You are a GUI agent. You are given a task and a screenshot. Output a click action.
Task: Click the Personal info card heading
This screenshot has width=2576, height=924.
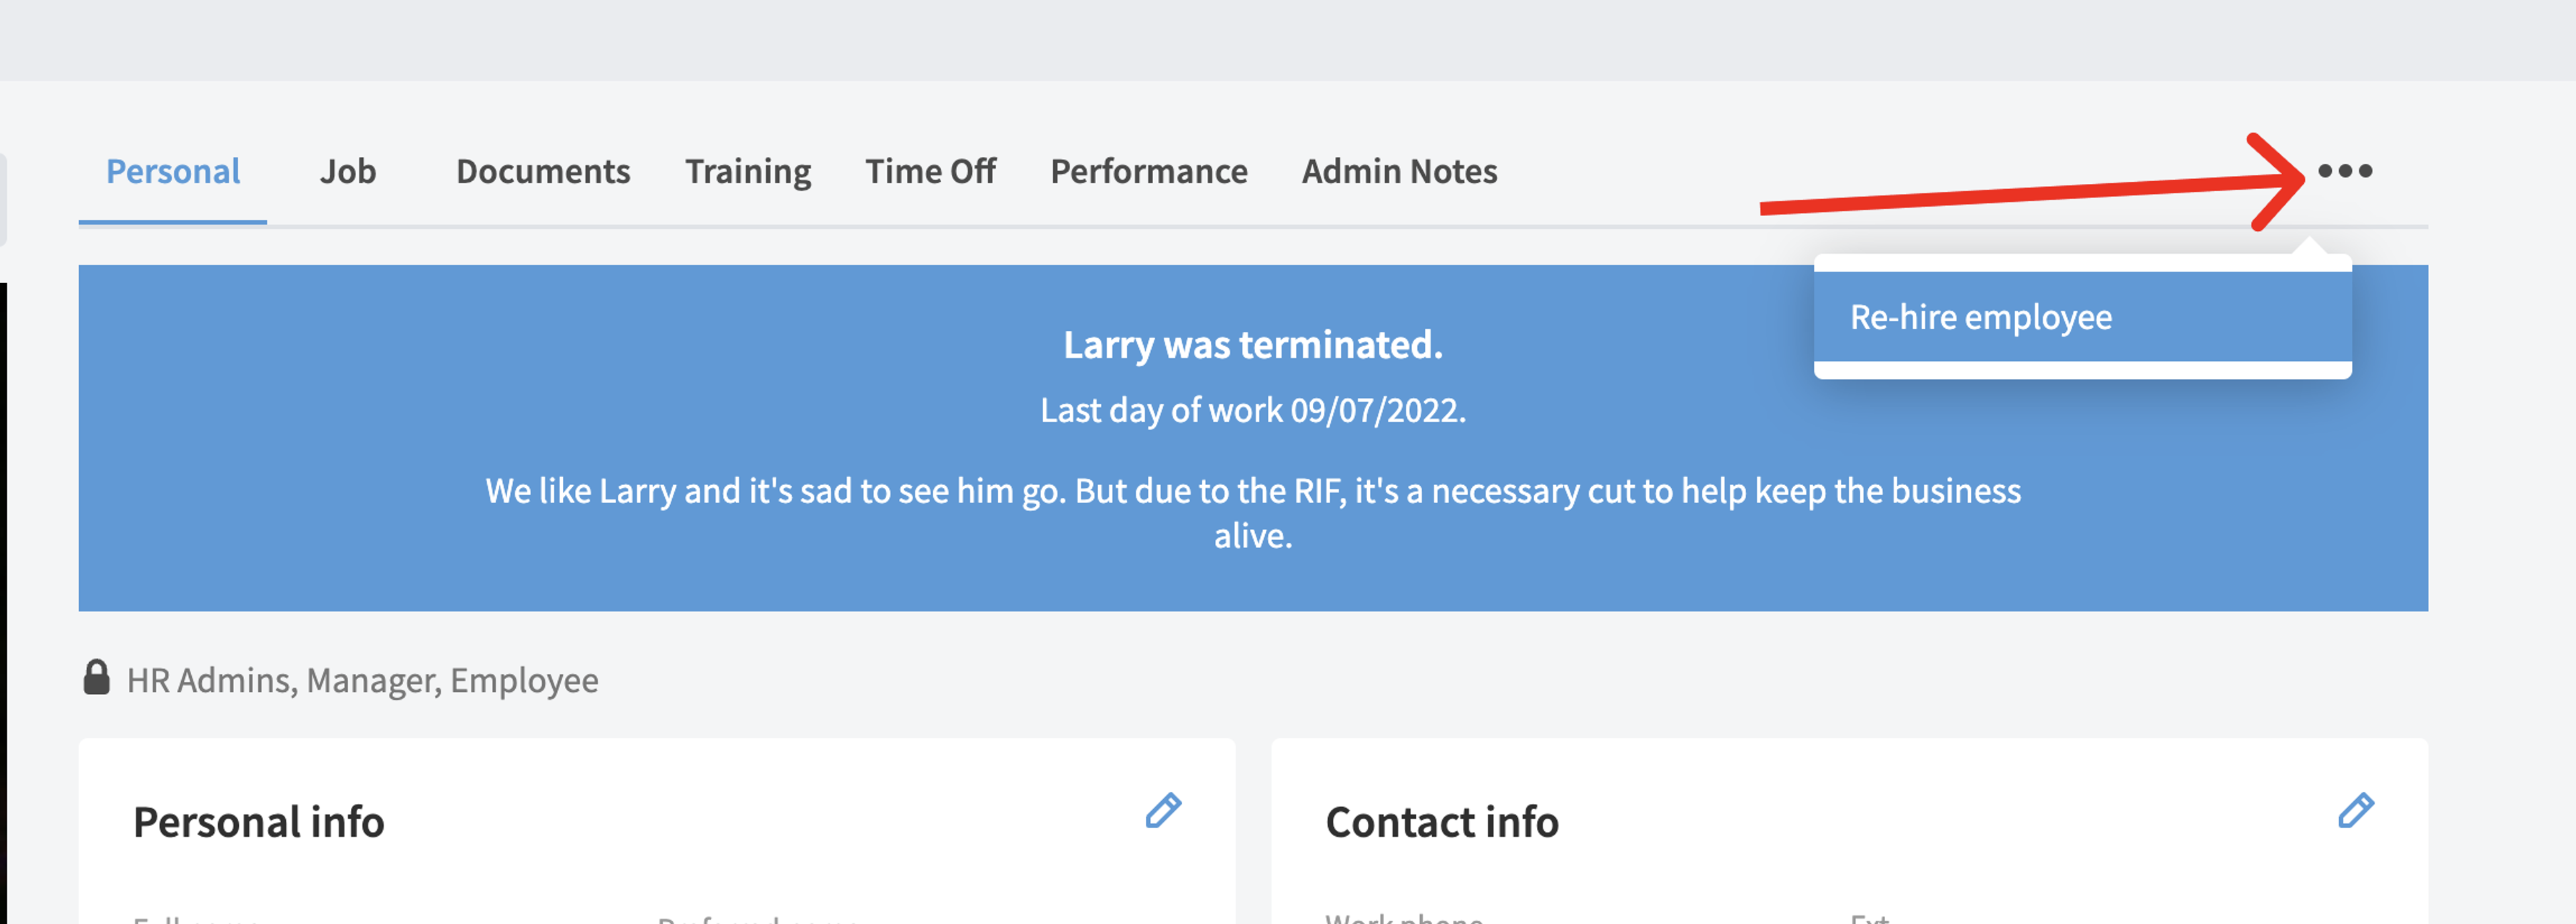259,822
